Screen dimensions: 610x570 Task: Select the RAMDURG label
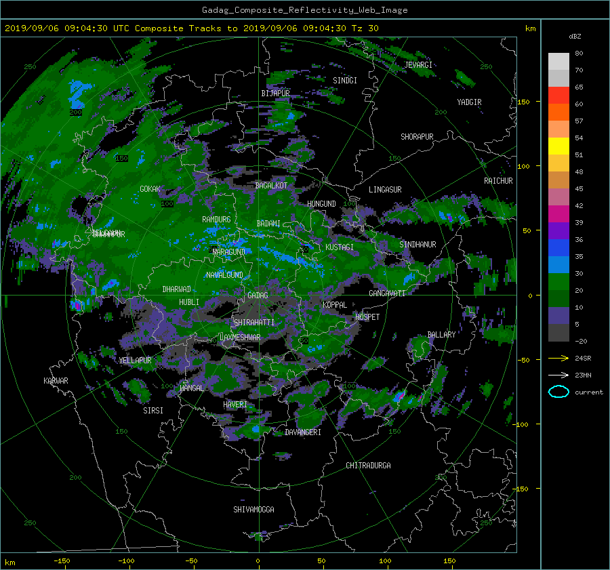coord(216,220)
